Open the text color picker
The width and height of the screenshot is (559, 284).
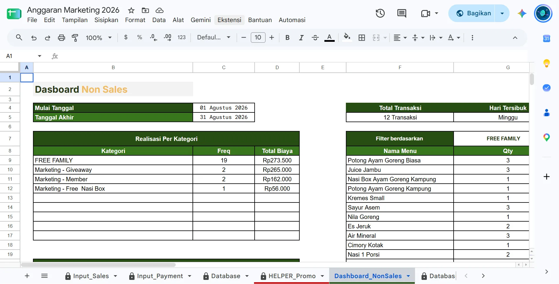[329, 38]
